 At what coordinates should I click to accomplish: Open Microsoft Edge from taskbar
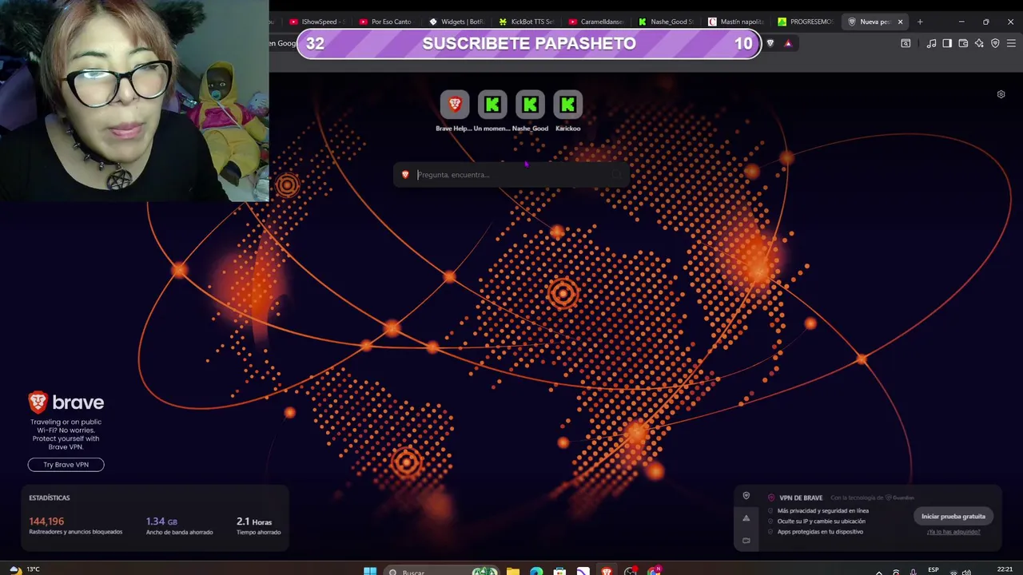coord(536,572)
